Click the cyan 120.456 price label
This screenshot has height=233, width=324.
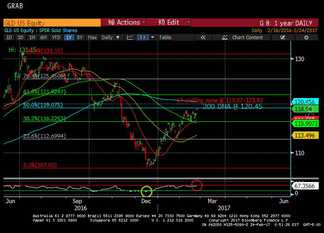[x=305, y=102]
